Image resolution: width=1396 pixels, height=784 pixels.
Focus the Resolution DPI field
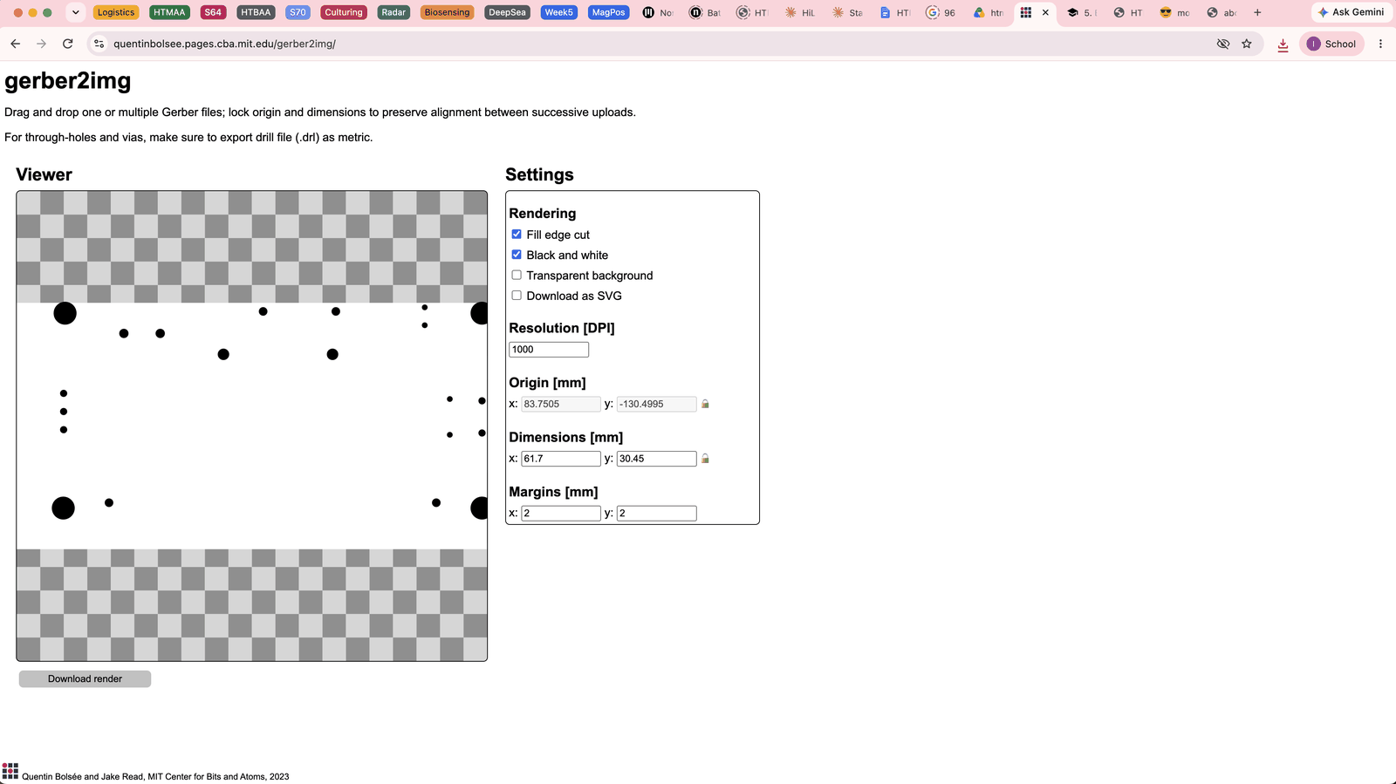pyautogui.click(x=549, y=349)
